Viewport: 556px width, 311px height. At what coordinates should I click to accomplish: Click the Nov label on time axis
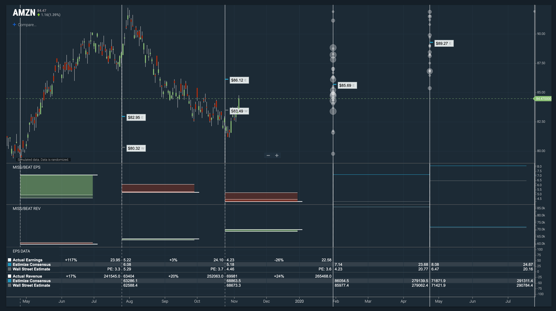[234, 301]
